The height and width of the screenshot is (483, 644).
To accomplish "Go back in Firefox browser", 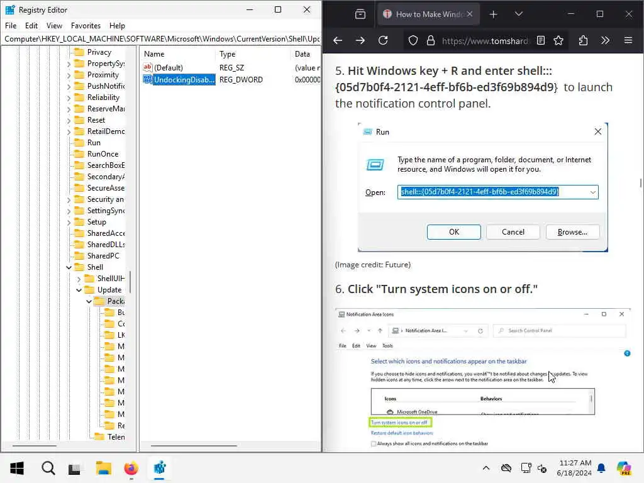I will (x=338, y=40).
